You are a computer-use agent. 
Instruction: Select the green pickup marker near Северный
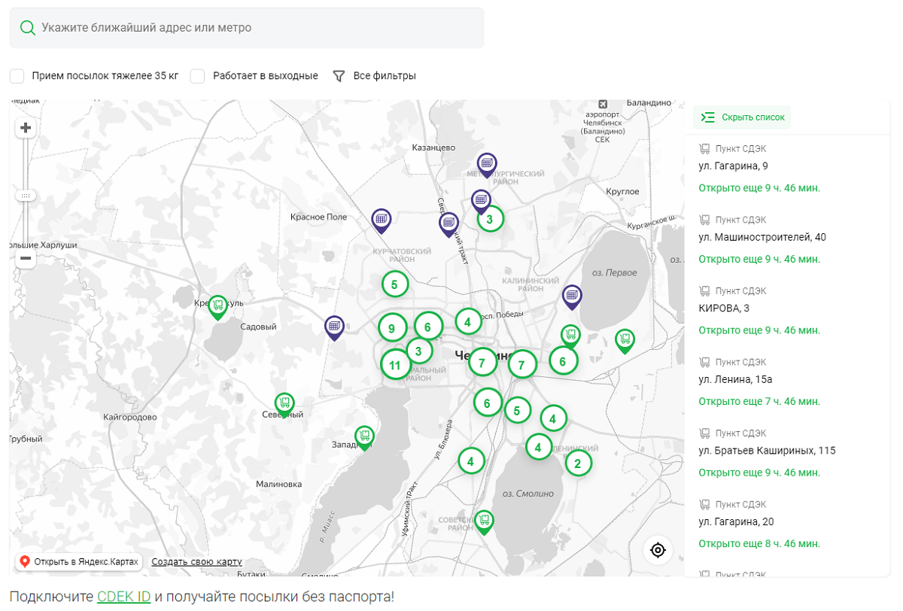(x=284, y=404)
